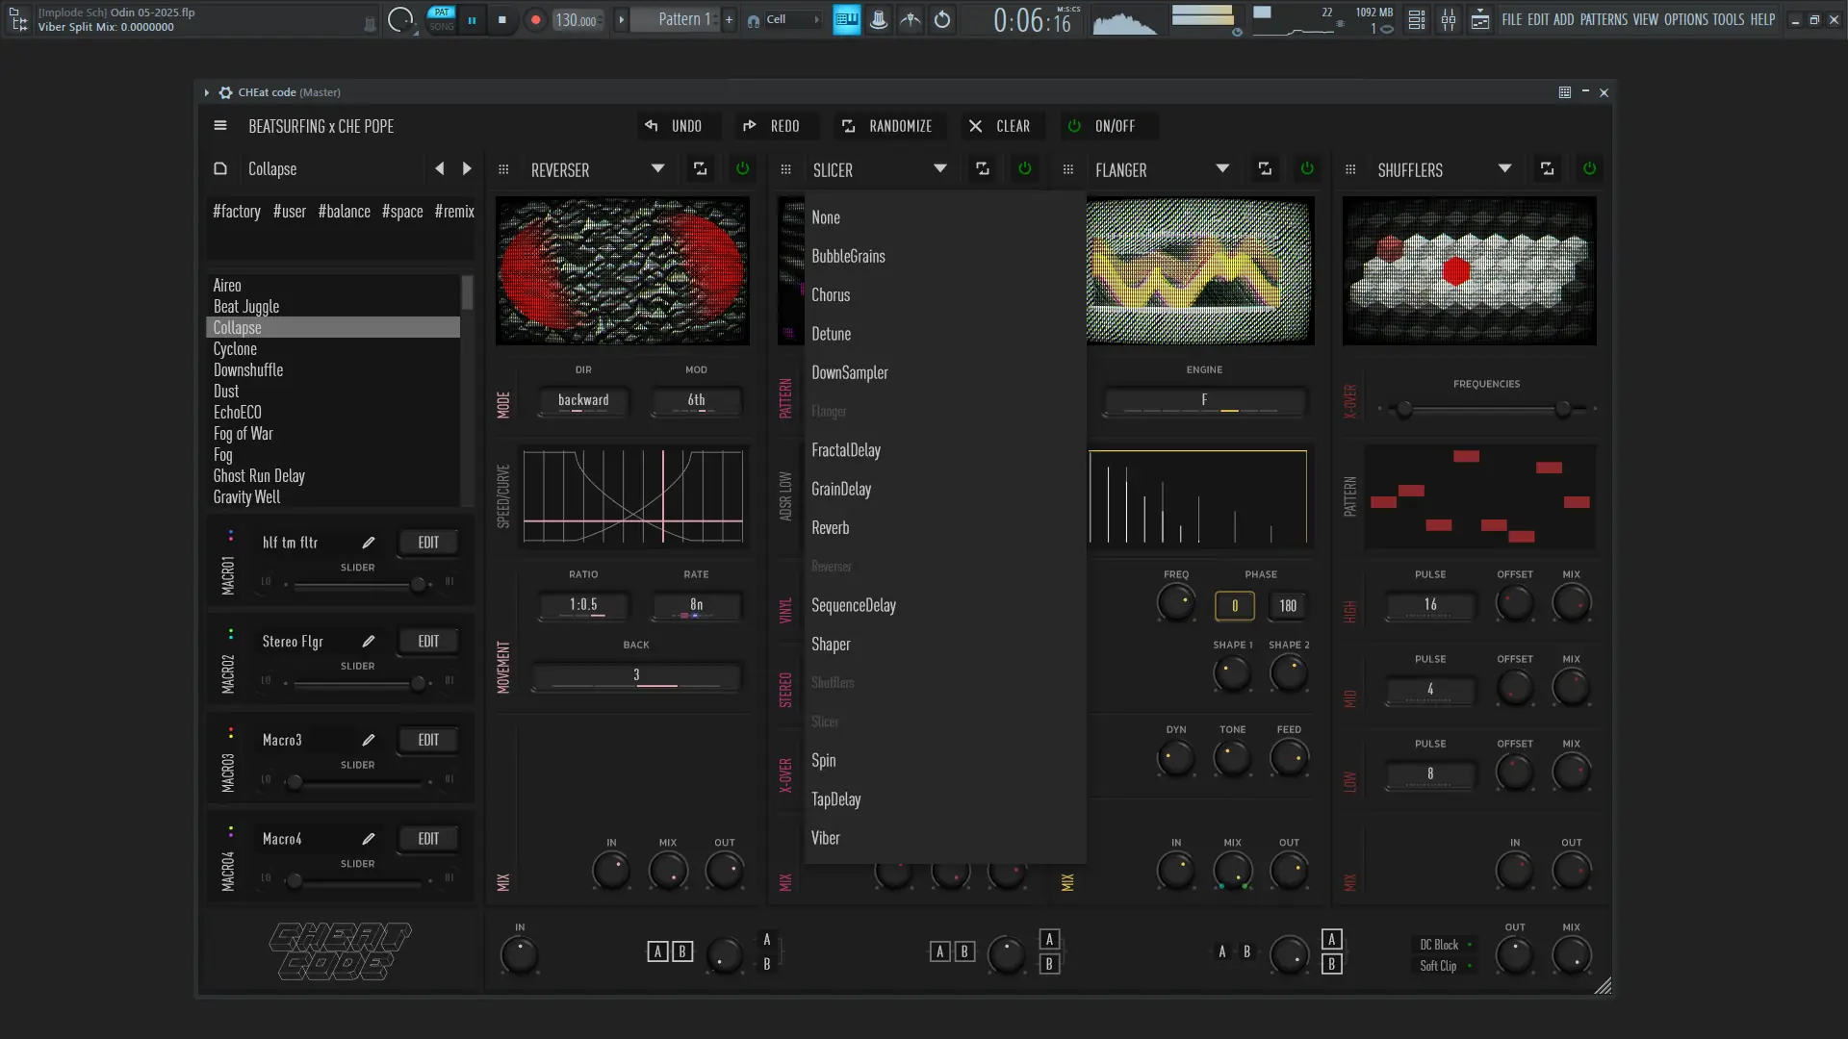This screenshot has height=1039, width=1848.
Task: Toggle the Flanger module power button
Action: coord(1307,169)
